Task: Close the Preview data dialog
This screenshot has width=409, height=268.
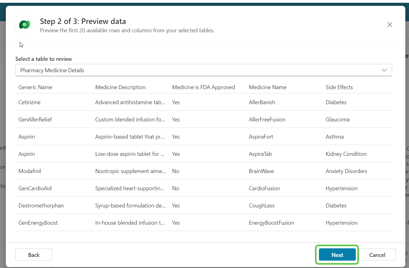Action: click(x=390, y=25)
